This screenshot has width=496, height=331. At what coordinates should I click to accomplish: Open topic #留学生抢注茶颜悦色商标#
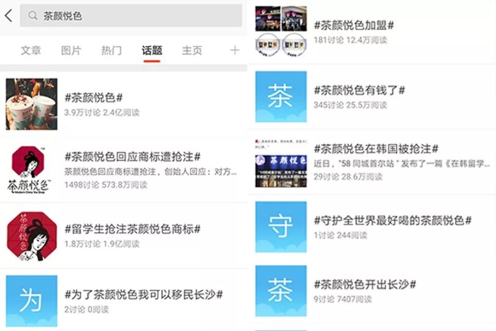(x=132, y=229)
